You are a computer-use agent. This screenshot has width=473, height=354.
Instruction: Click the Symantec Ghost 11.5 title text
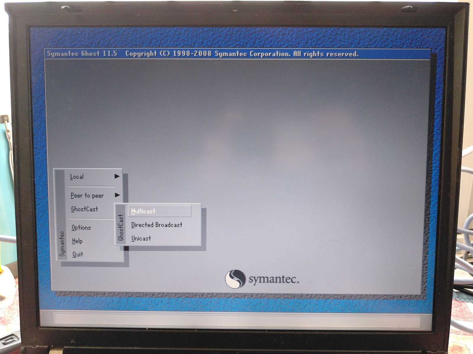point(82,54)
